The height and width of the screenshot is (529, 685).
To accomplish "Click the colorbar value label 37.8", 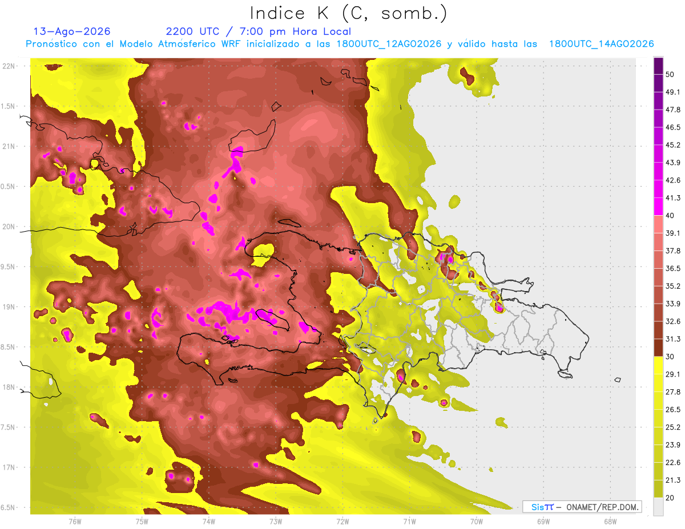I will [x=673, y=251].
